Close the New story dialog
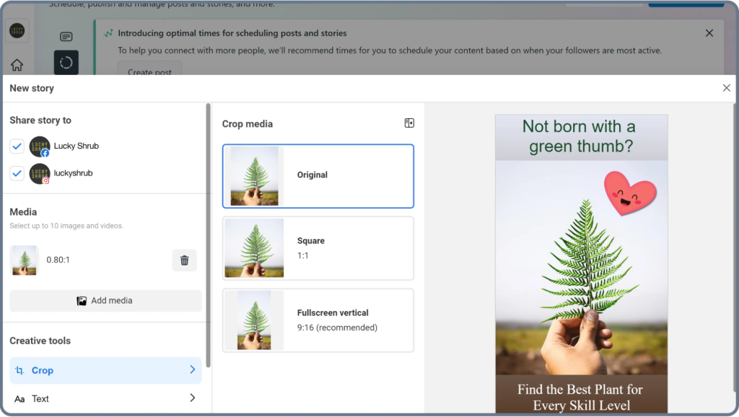Image resolution: width=739 pixels, height=417 pixels. point(726,88)
